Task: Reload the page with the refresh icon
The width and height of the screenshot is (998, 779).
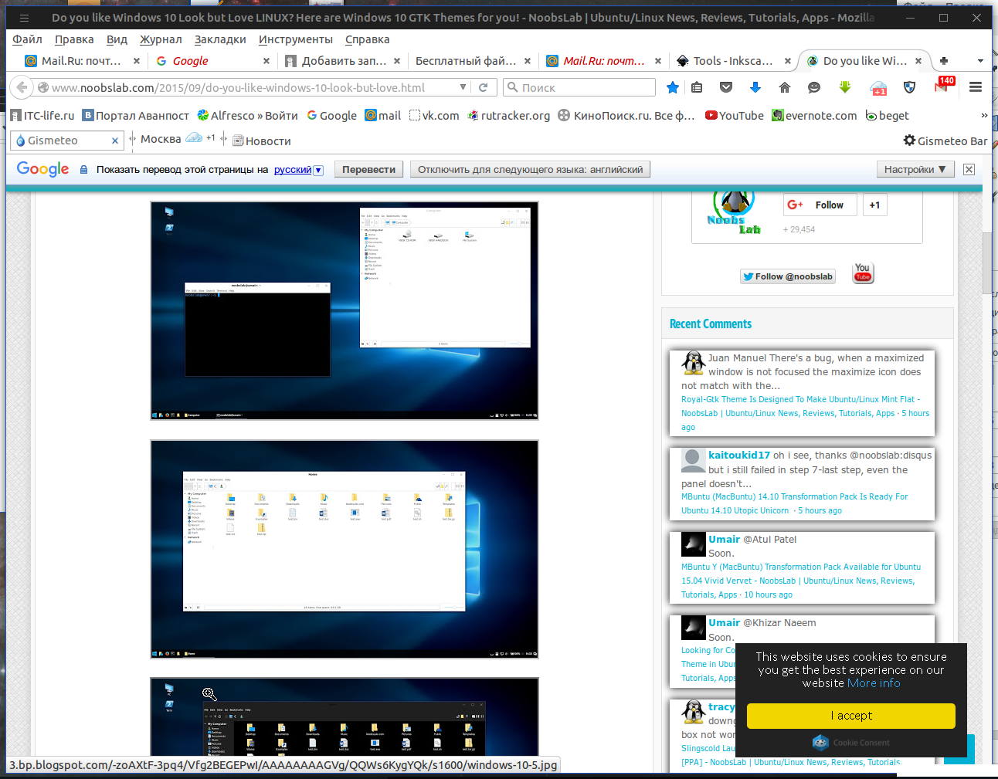Action: click(x=483, y=87)
